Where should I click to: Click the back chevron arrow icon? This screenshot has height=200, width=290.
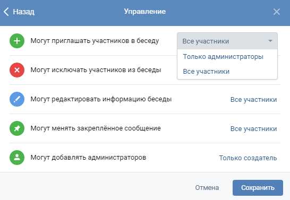click(6, 12)
